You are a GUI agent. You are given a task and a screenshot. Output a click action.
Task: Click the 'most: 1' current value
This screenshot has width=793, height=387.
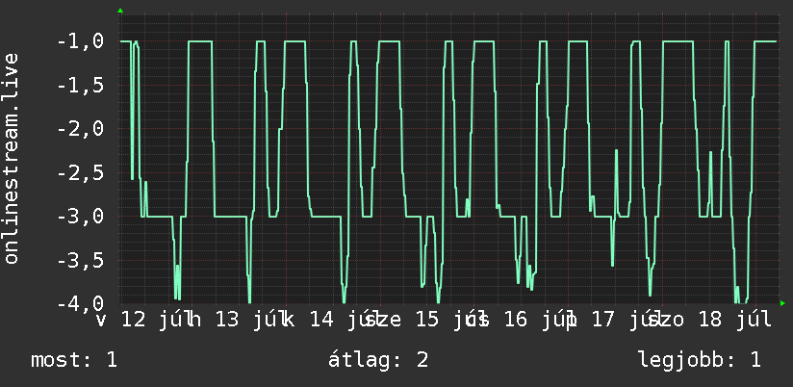[74, 360]
